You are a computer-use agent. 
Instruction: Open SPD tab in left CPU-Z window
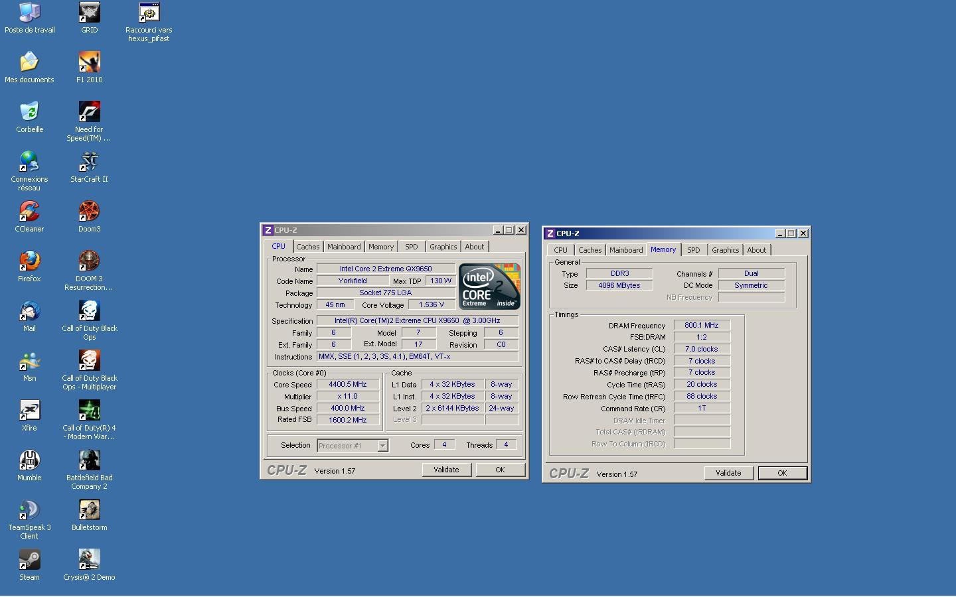click(x=412, y=247)
